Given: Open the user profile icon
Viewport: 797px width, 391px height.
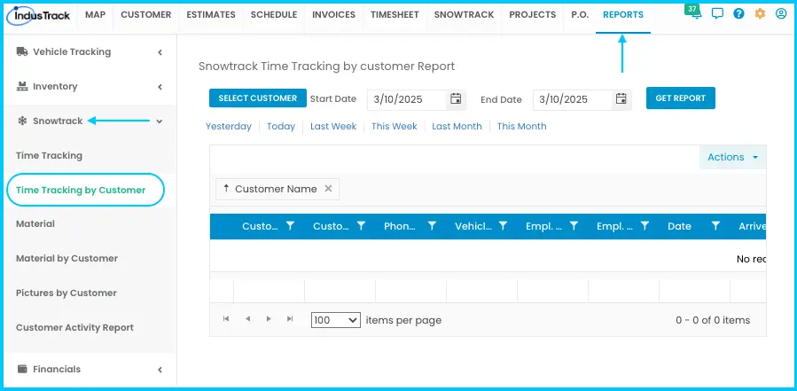Looking at the screenshot, I should click(x=781, y=13).
